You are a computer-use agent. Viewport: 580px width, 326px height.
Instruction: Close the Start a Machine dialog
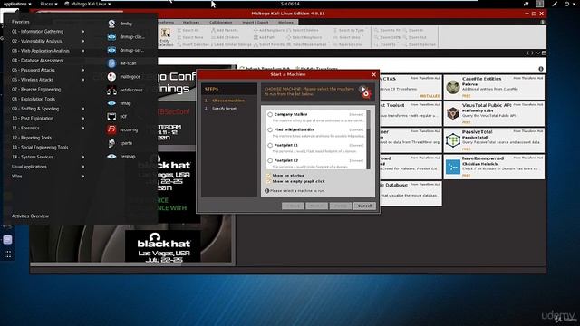(373, 74)
